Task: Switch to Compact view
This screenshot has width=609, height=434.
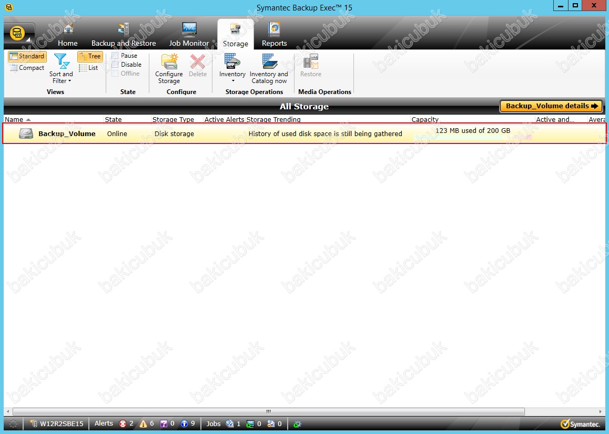Action: (27, 68)
